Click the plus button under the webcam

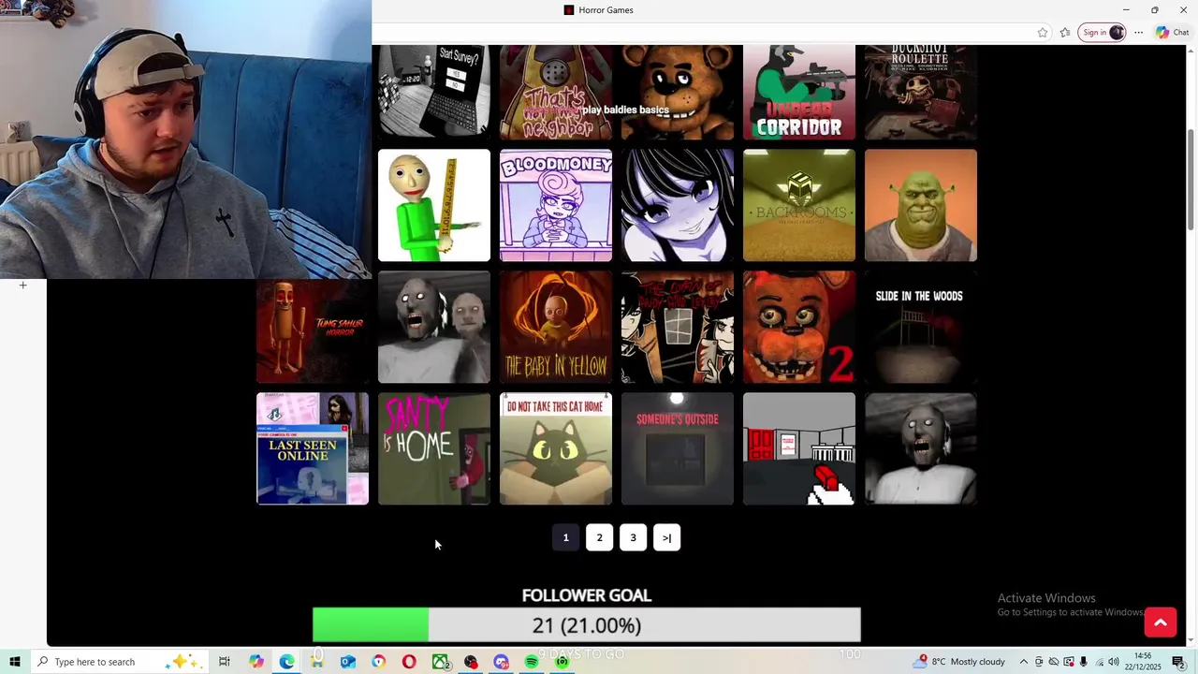[x=23, y=285]
